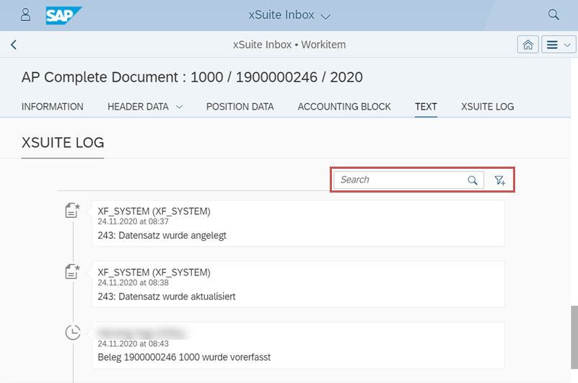Select the XF_SYSTEM entry at 08:37
This screenshot has height=383, width=578.
(298, 224)
